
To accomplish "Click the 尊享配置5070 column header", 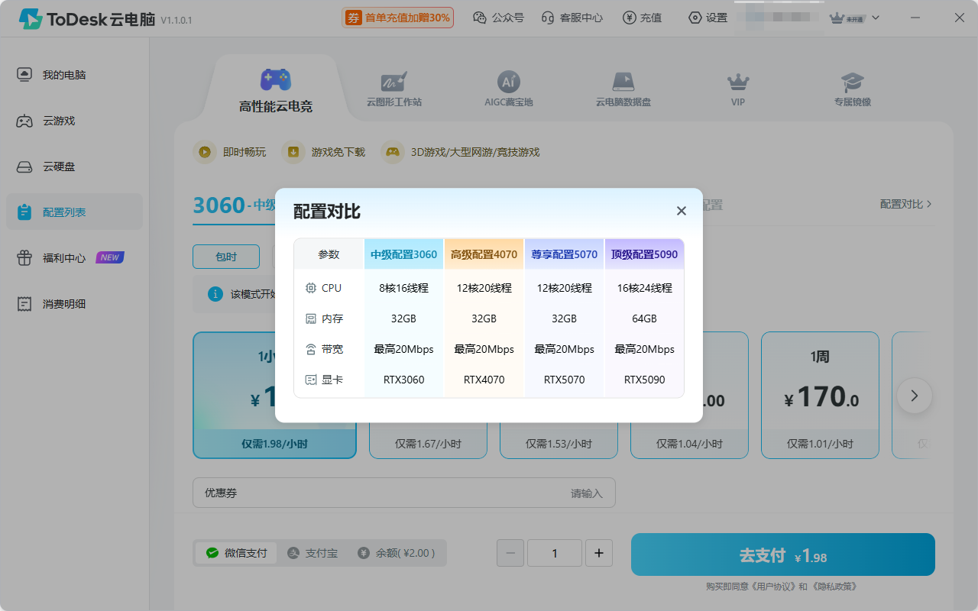I will tap(565, 254).
